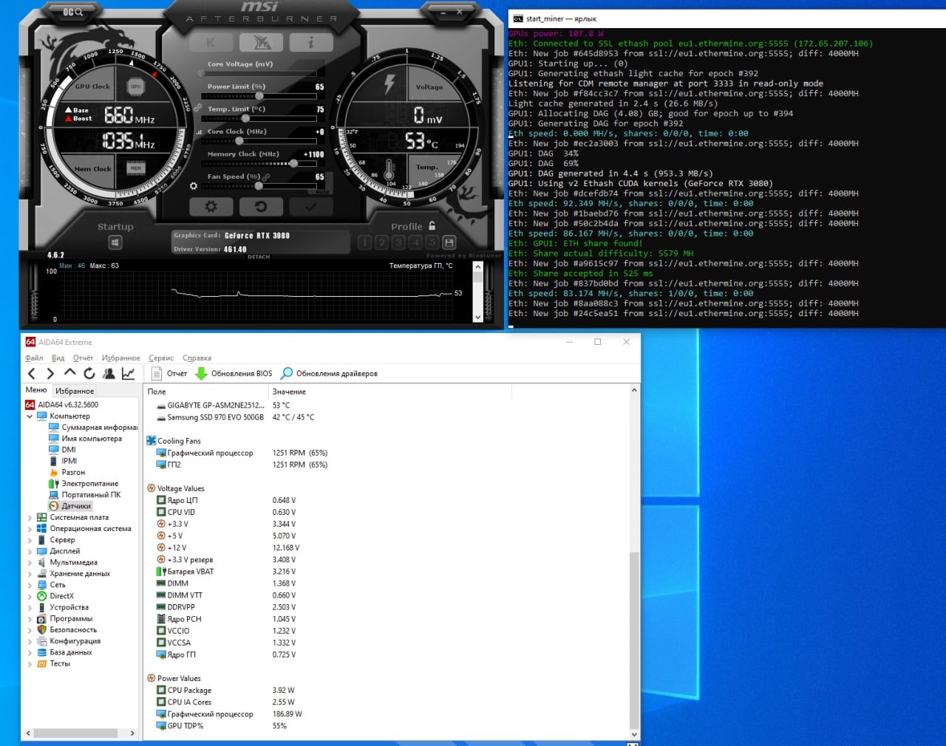Viewport: 946px width, 746px height.
Task: Expand the Системная плата tree node
Action: coord(30,518)
